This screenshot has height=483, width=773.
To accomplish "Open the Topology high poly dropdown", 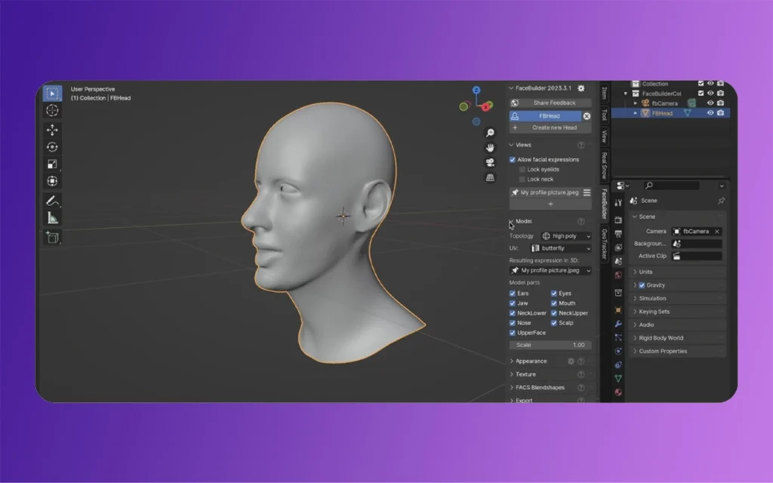I will pyautogui.click(x=566, y=235).
